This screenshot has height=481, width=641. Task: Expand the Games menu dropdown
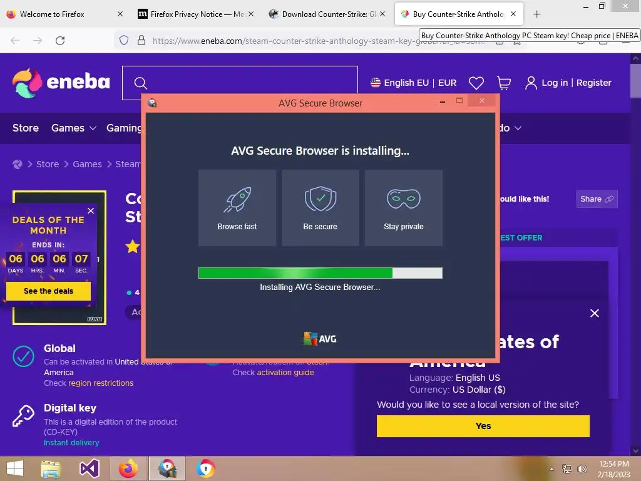[x=74, y=128]
